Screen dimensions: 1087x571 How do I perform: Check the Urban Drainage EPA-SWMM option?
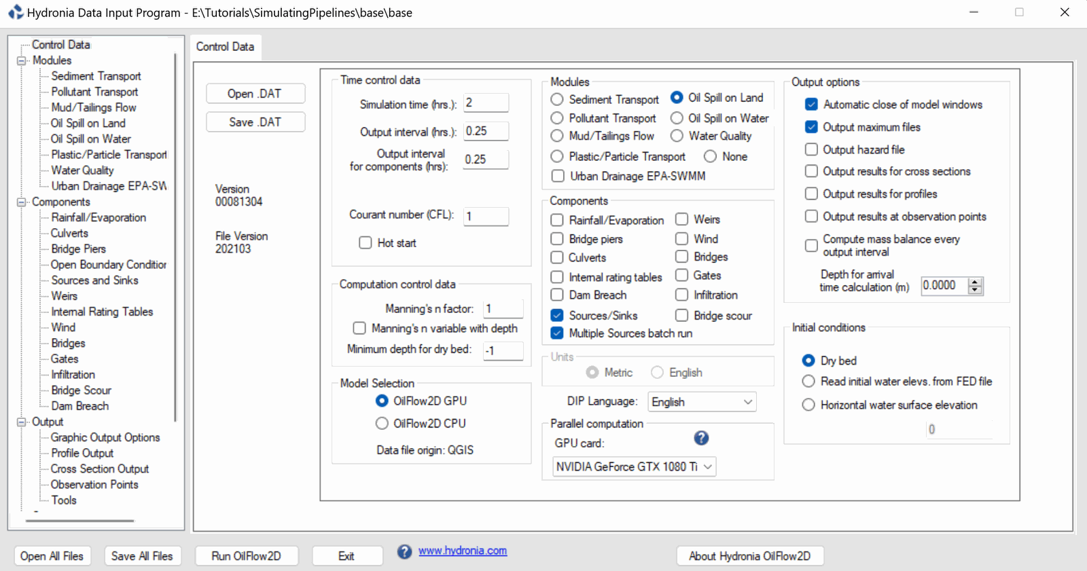click(x=558, y=176)
